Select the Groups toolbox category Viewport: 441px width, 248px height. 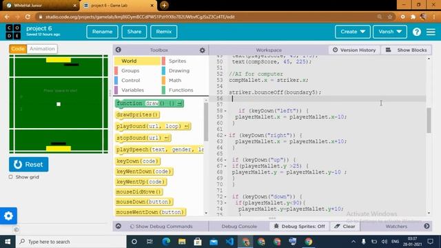coord(137,70)
